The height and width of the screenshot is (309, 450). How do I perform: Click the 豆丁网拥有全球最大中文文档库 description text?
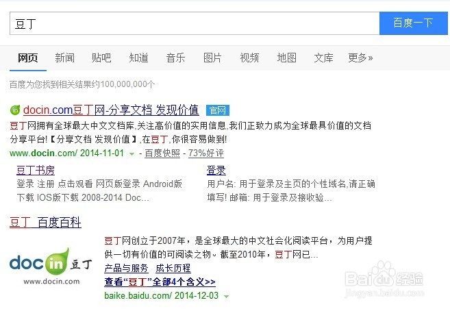[190, 132]
